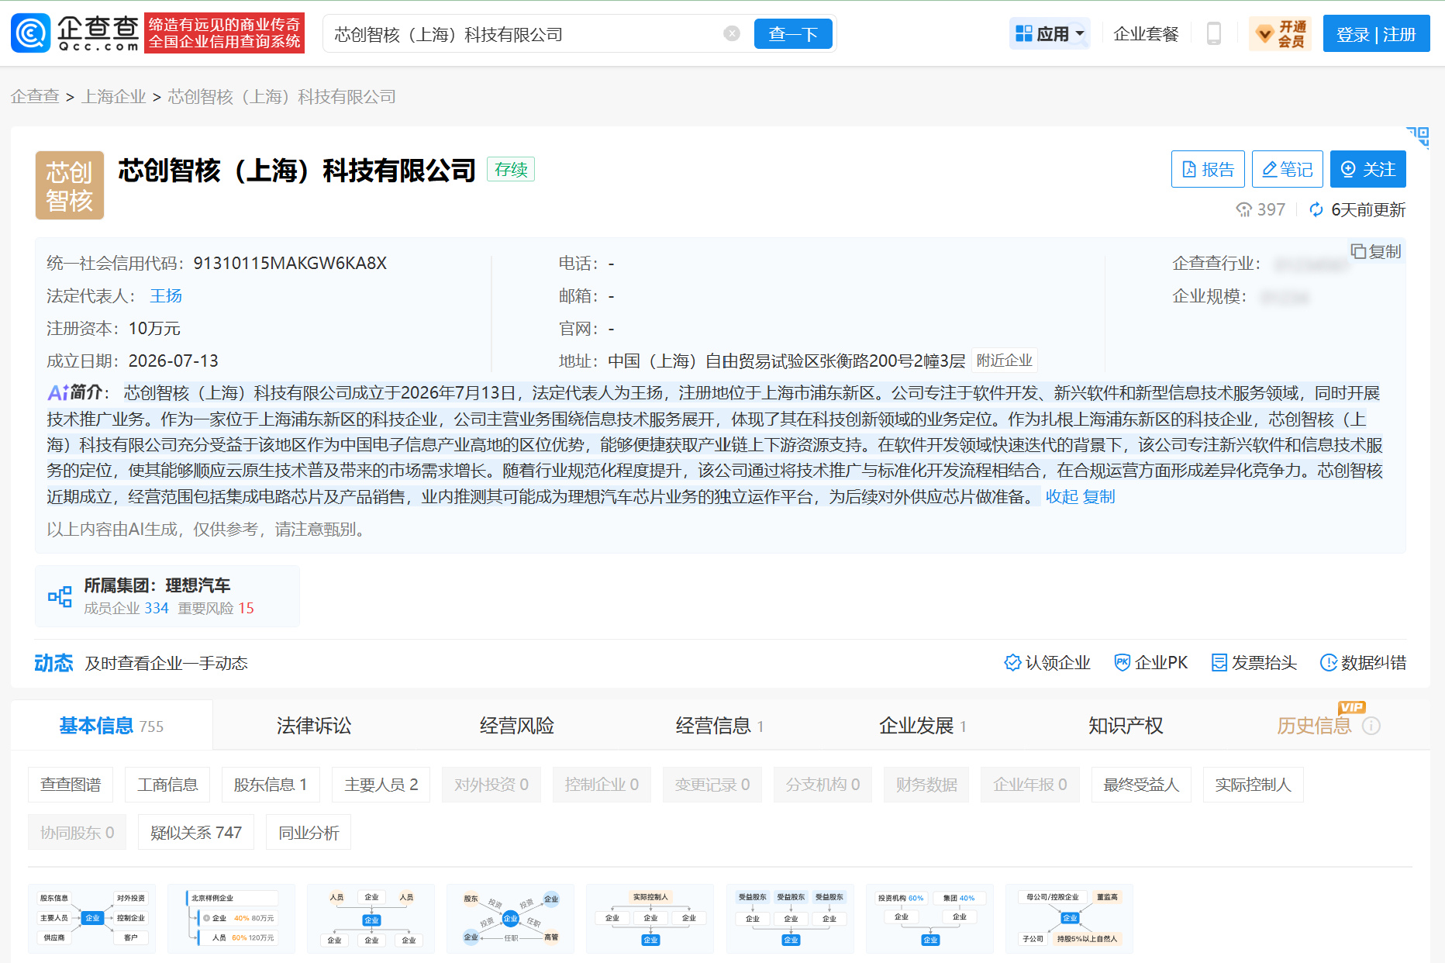Copy the AI intro via 复制 link

coord(1098,496)
